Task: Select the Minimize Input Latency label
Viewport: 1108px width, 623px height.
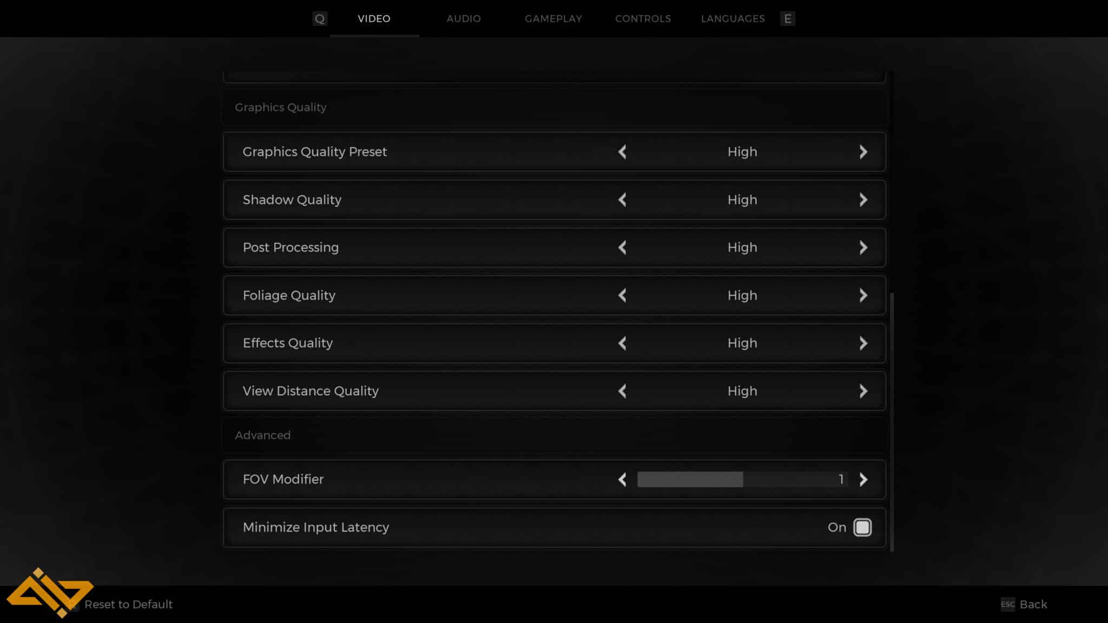Action: (x=316, y=527)
